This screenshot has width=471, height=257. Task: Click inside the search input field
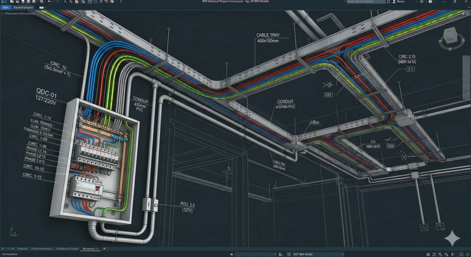click(366, 2)
